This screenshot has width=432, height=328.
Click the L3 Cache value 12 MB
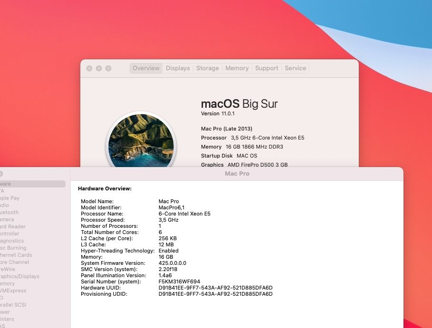click(166, 244)
